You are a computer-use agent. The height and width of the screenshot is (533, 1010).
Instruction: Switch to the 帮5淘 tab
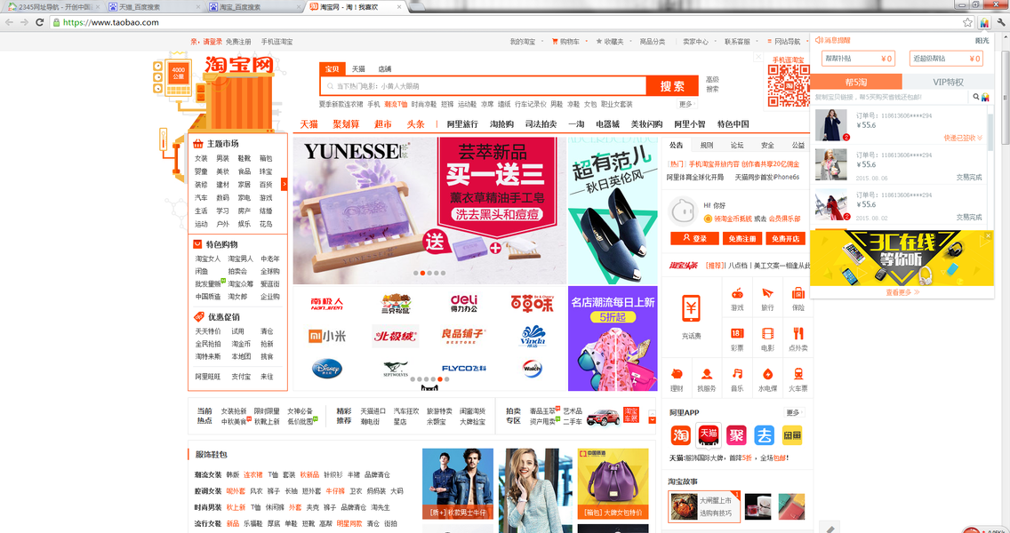coord(856,82)
